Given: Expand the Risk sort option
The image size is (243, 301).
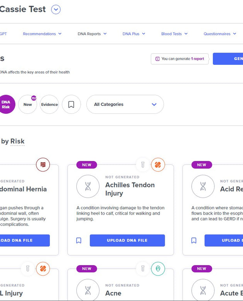Looking at the screenshot, I should coord(17,142).
